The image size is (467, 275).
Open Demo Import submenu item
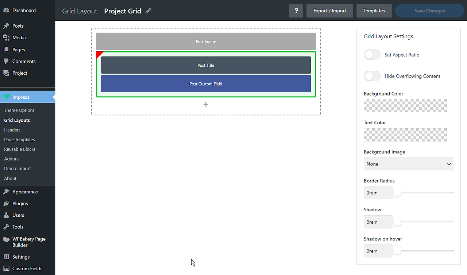pos(18,169)
